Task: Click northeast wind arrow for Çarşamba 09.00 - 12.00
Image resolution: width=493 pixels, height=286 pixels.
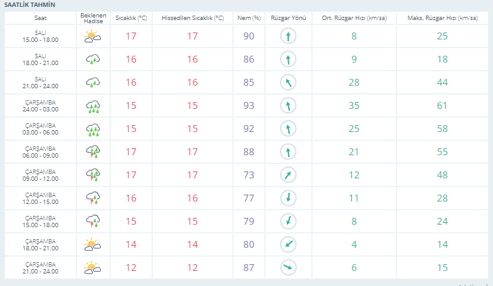Action: pyautogui.click(x=288, y=175)
